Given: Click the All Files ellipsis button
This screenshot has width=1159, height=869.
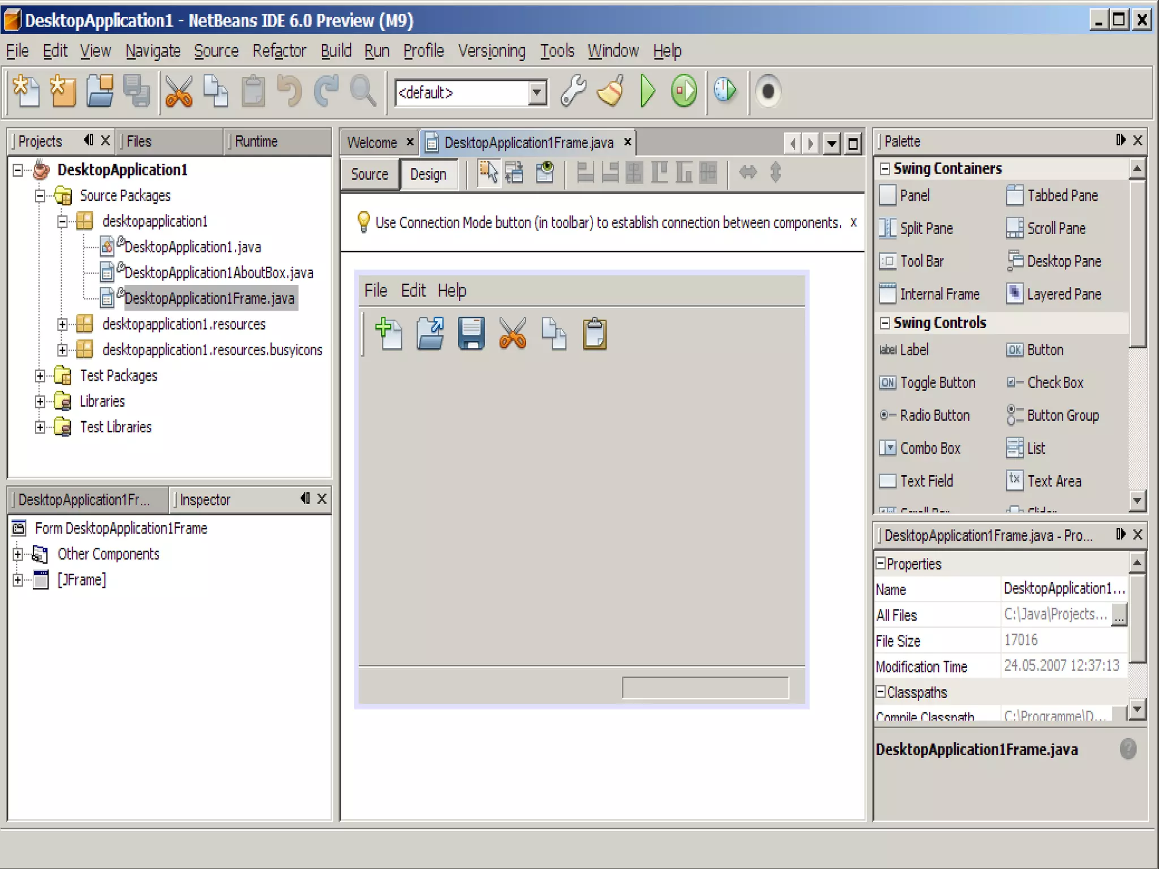Looking at the screenshot, I should point(1119,615).
